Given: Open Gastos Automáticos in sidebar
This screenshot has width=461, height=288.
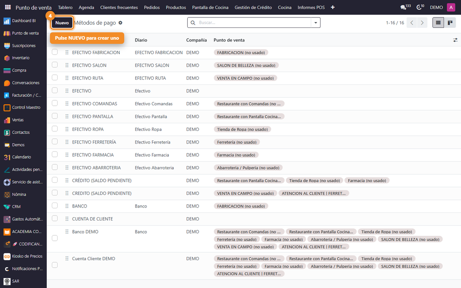Looking at the screenshot, I should coord(23,219).
